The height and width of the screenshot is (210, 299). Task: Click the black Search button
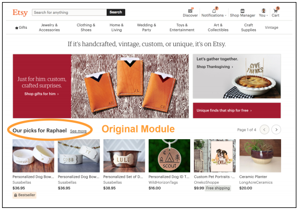[x=116, y=12]
